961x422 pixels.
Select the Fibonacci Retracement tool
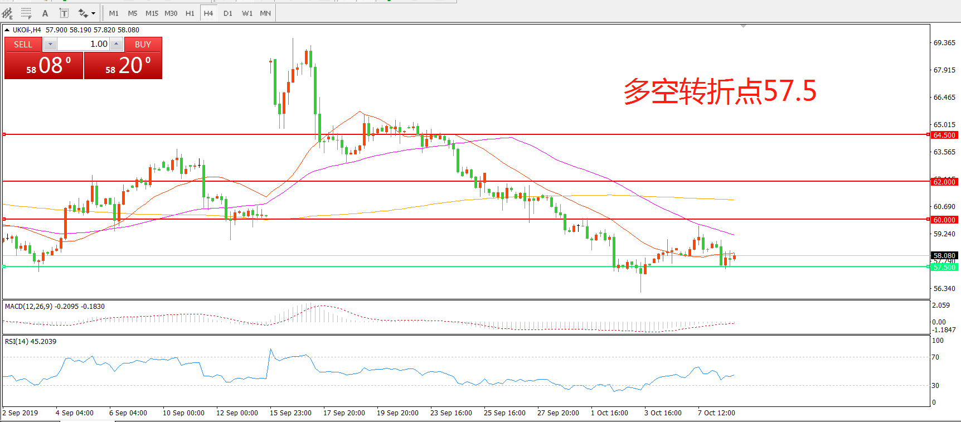26,13
